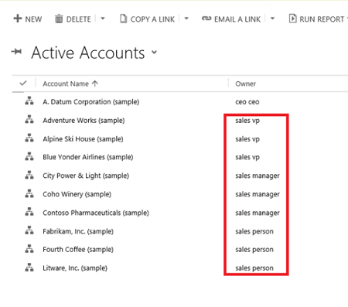Click owner 'sales manager' in City Power row

(x=258, y=176)
